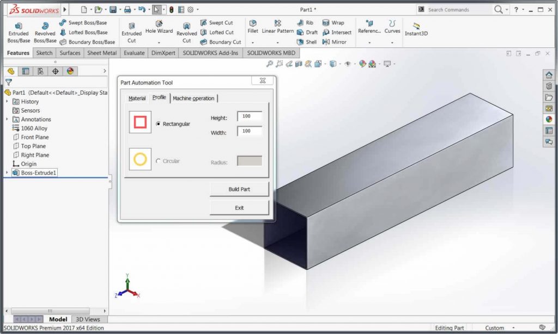Click the Zoom to Fit icon

pos(269,64)
